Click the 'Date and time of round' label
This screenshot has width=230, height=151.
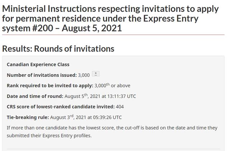(35, 96)
